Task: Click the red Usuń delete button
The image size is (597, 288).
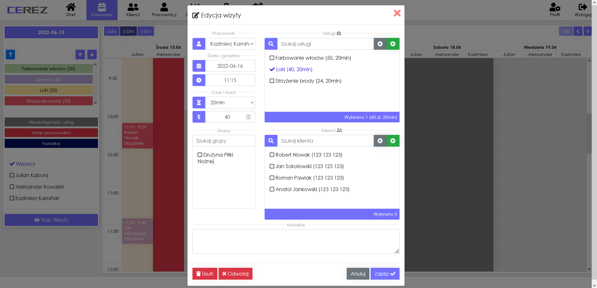Action: click(205, 274)
